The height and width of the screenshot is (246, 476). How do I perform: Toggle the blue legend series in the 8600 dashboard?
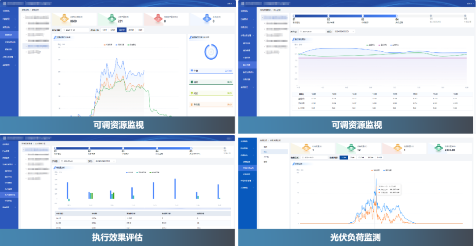point(120,45)
